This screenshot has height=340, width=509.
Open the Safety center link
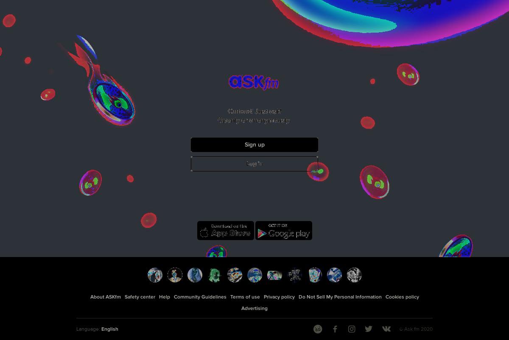coord(140,297)
